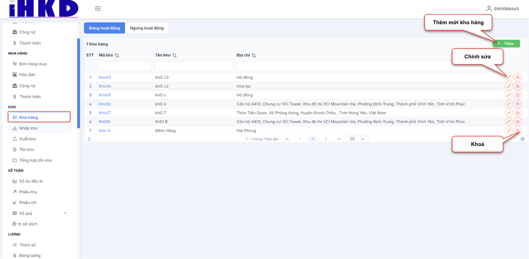Screen dimensions: 529x259
Task: Click the green Thêm button
Action: 506,44
